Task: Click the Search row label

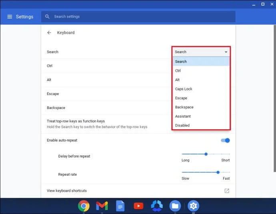Action: pos(52,52)
